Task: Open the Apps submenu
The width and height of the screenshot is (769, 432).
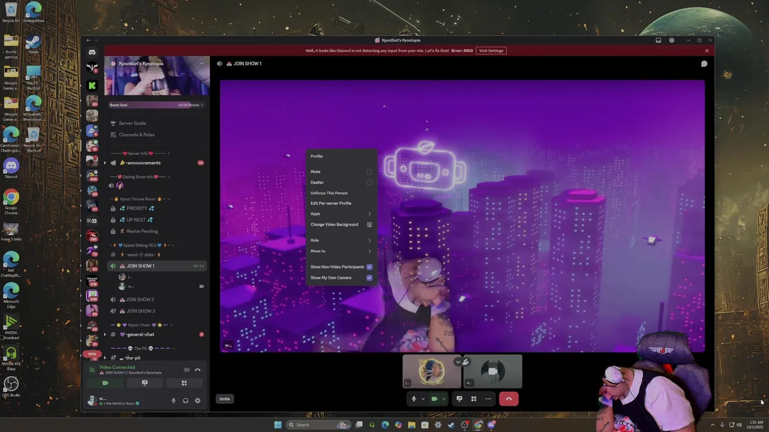Action: click(341, 214)
